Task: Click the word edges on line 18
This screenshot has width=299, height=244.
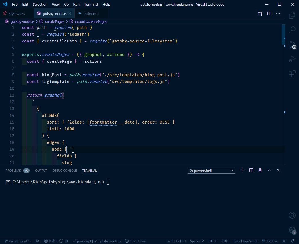Action: pyautogui.click(x=53, y=142)
